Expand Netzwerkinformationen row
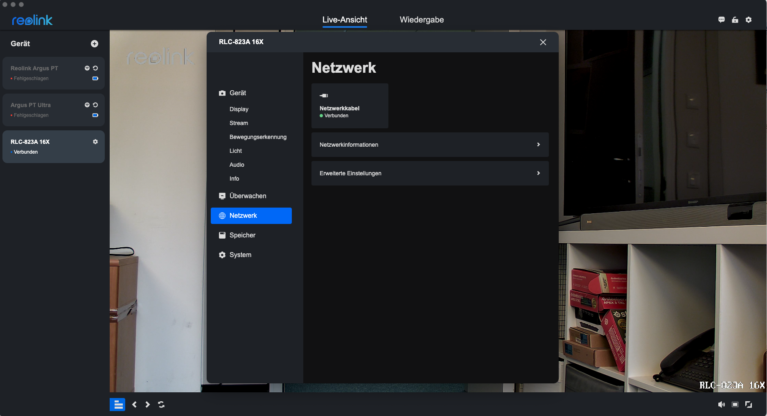The image size is (767, 416). pyautogui.click(x=430, y=145)
